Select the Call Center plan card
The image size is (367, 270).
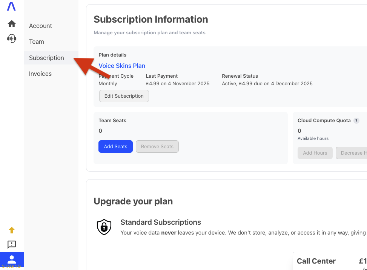(x=316, y=261)
